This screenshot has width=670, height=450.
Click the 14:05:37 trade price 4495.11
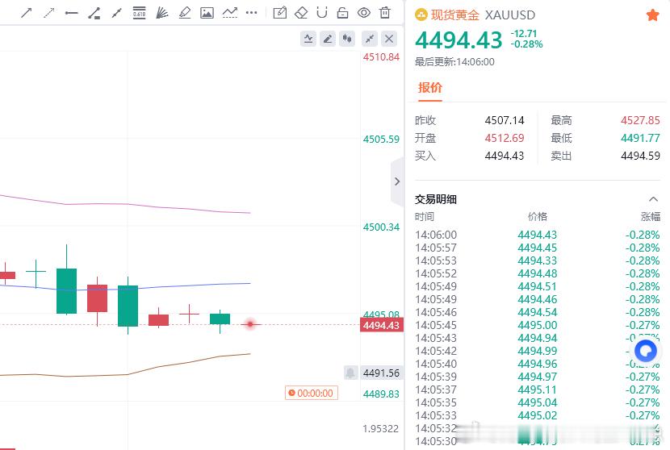coord(537,390)
